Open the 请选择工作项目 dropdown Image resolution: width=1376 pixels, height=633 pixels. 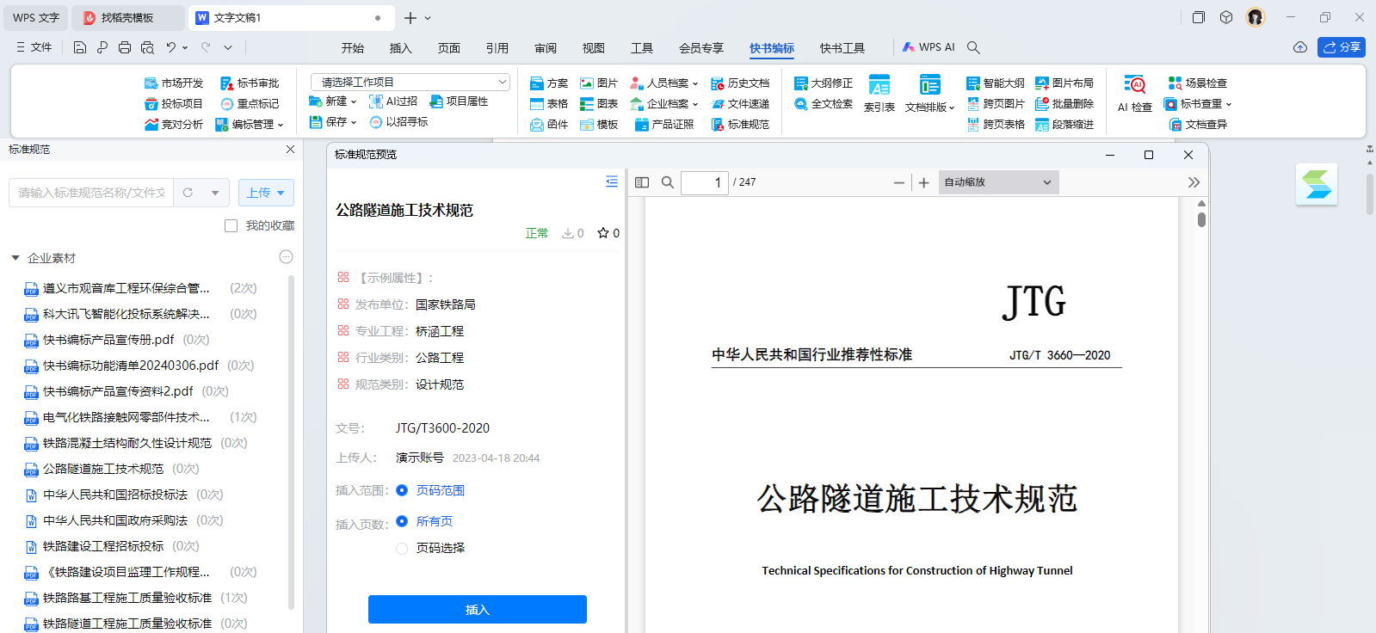410,83
